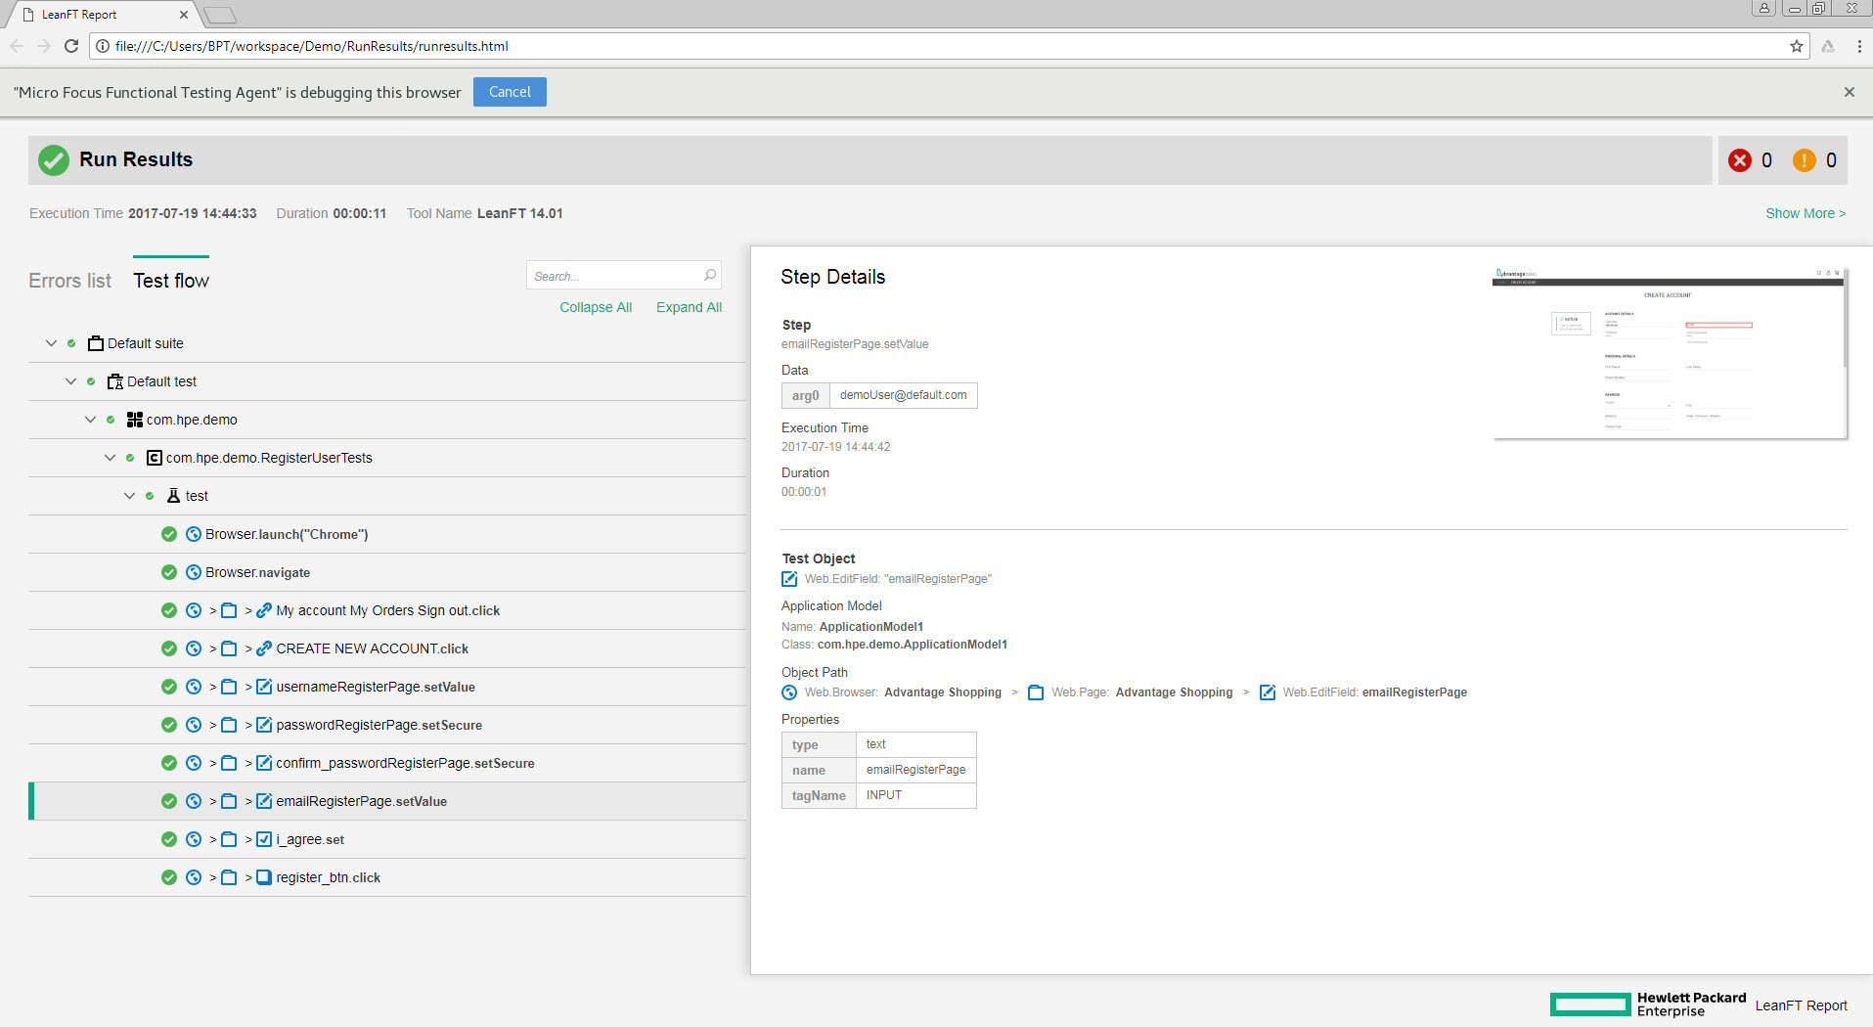
Task: Click the link icon beside CREATE NEW ACCOUNT.click
Action: point(264,648)
